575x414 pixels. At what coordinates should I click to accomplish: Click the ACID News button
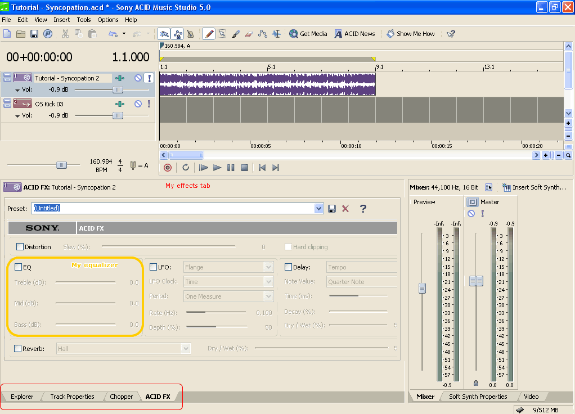pos(354,34)
